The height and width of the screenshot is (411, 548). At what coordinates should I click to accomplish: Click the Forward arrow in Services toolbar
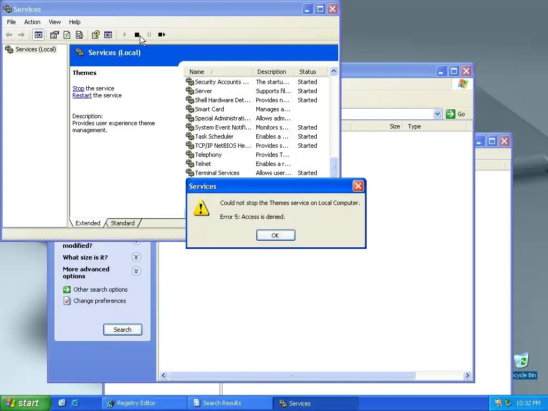[x=21, y=35]
